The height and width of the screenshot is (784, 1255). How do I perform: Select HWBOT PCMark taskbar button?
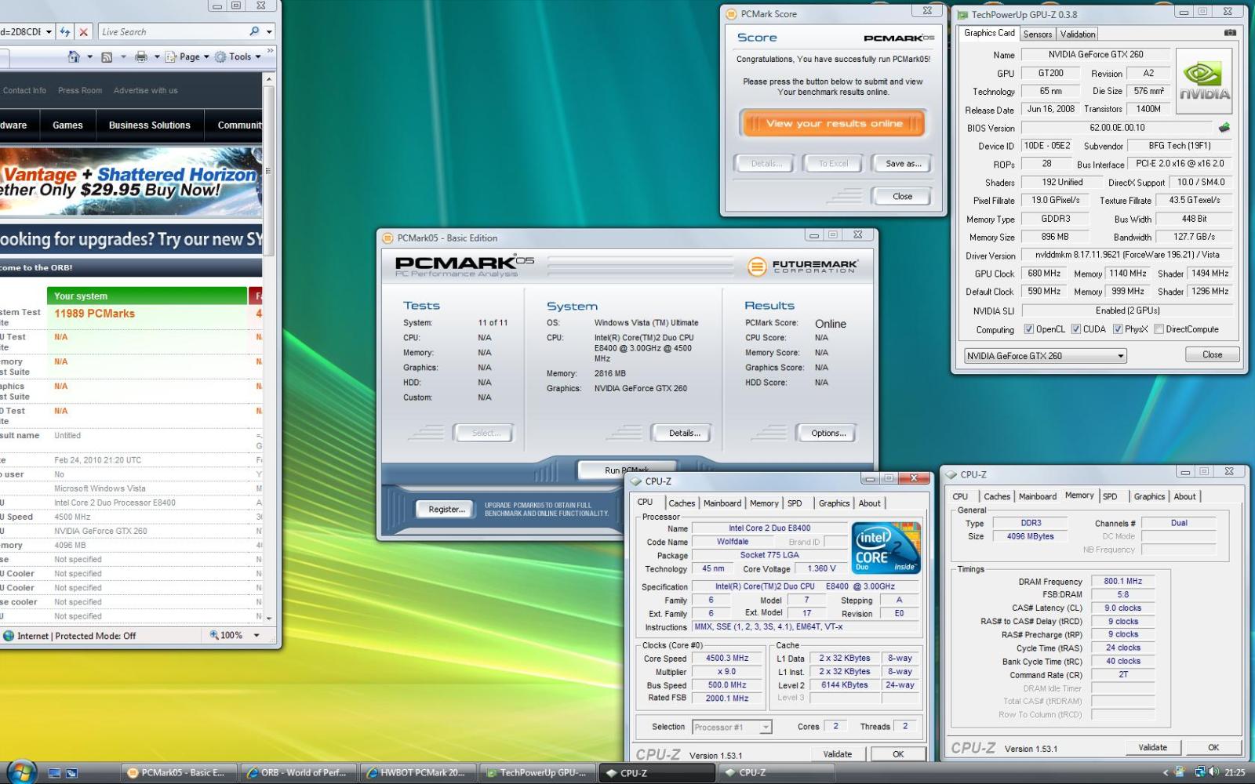click(417, 773)
